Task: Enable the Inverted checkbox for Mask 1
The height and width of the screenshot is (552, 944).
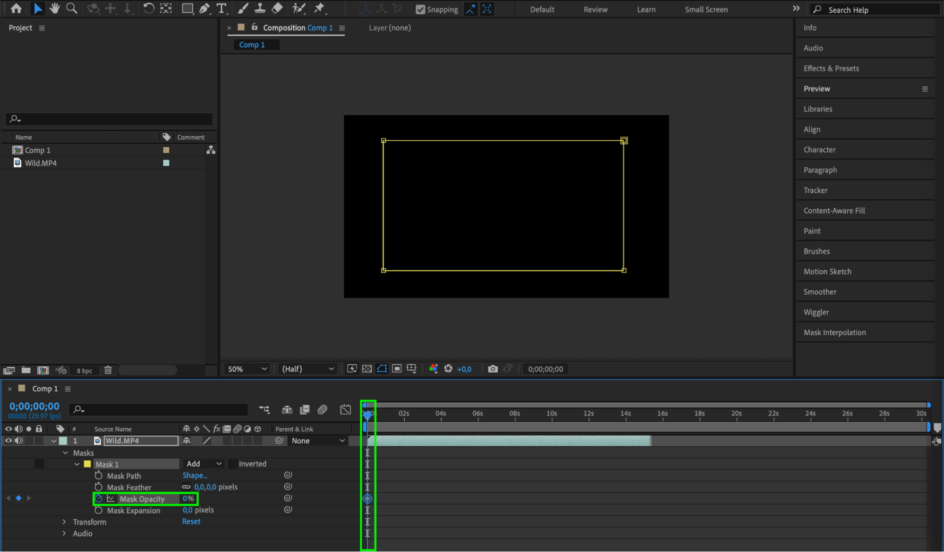Action: [x=233, y=464]
